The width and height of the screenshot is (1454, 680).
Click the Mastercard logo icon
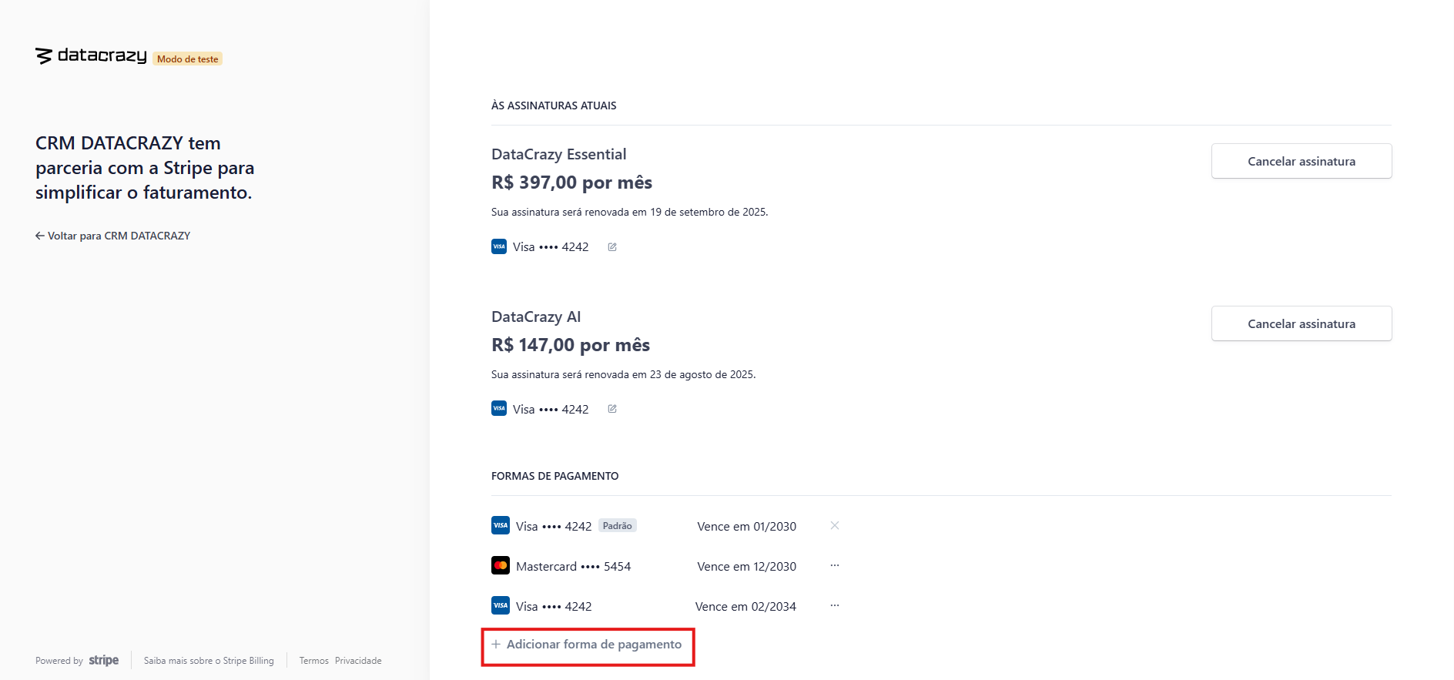501,565
